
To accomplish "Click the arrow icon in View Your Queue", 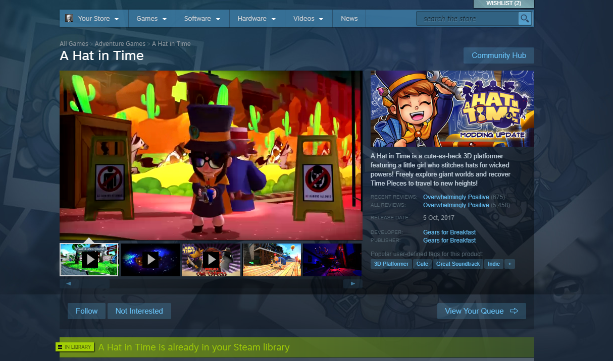I will click(x=514, y=311).
